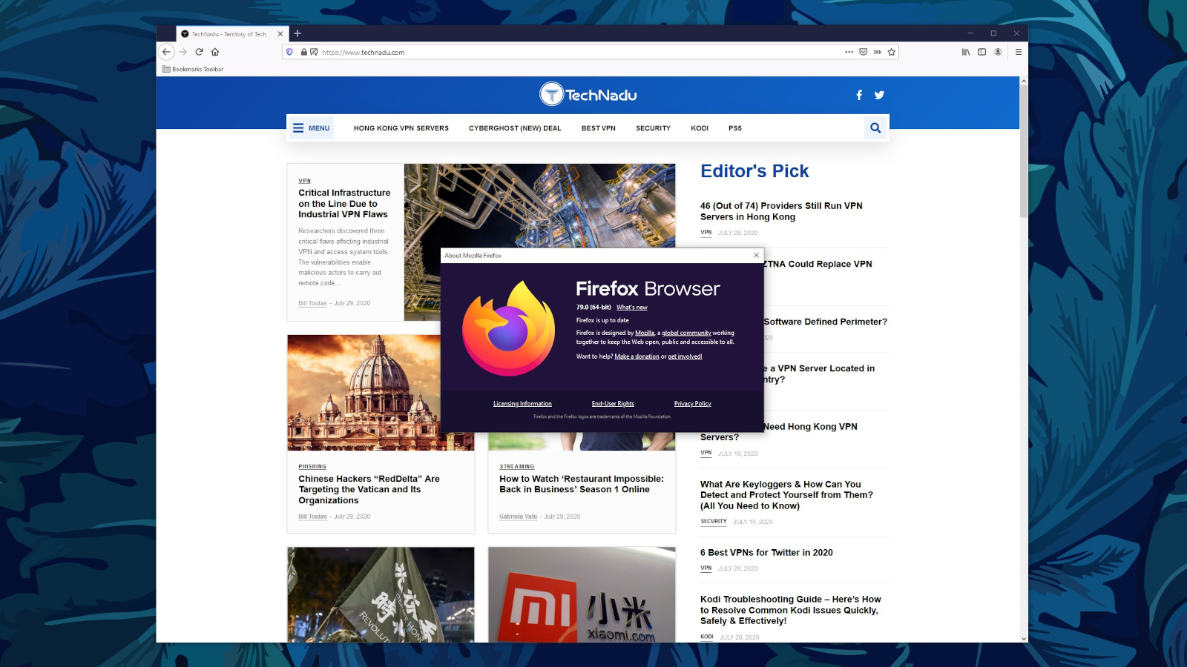
Task: Open What Are Keyloggers article
Action: (x=786, y=495)
